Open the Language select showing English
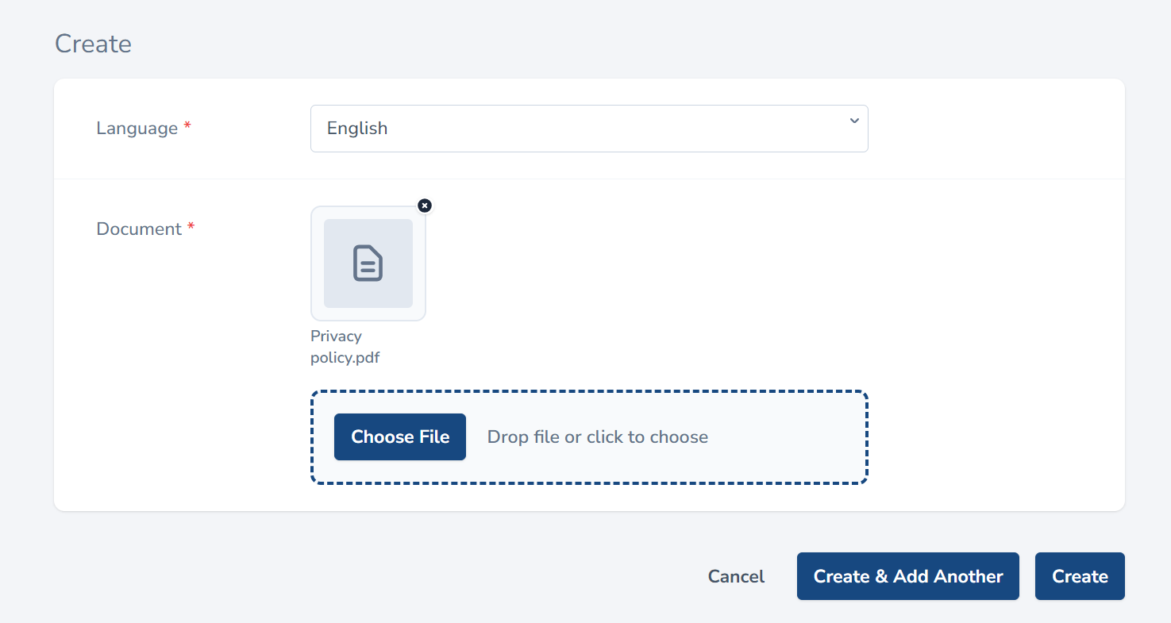Image resolution: width=1171 pixels, height=623 pixels. click(x=588, y=129)
